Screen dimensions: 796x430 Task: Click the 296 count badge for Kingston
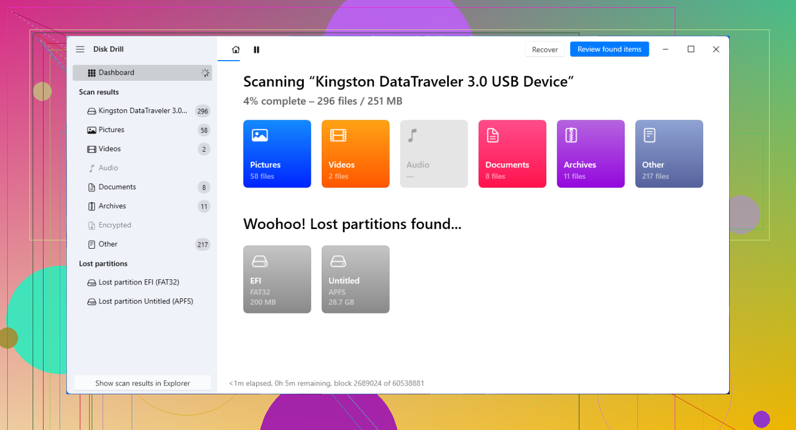(x=203, y=111)
